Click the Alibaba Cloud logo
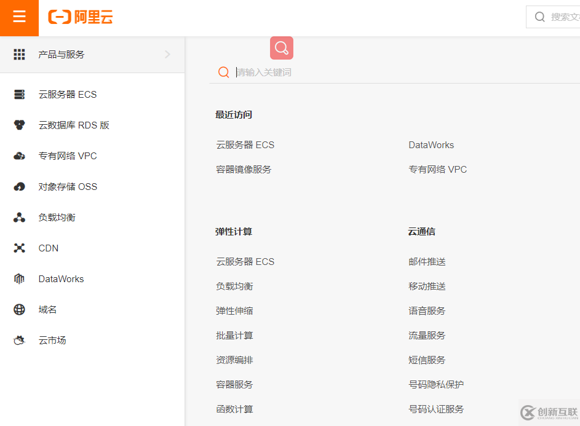This screenshot has width=580, height=426. point(81,17)
